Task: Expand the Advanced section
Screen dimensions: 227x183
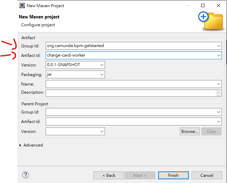Action: [20, 145]
